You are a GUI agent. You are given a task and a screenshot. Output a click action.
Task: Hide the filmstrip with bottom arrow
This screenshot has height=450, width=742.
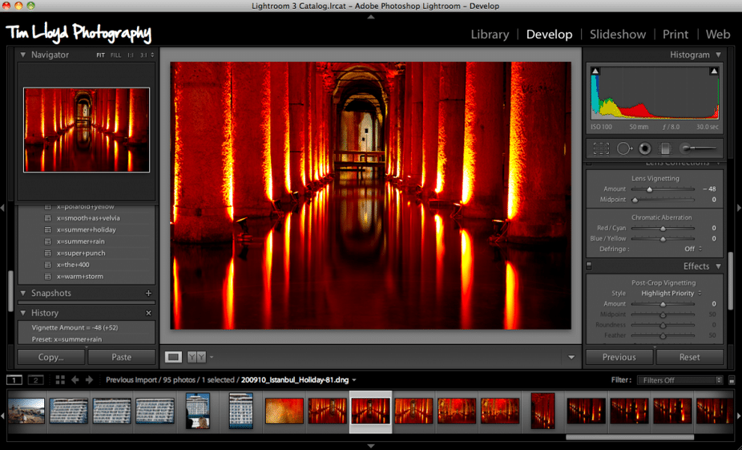(371, 446)
